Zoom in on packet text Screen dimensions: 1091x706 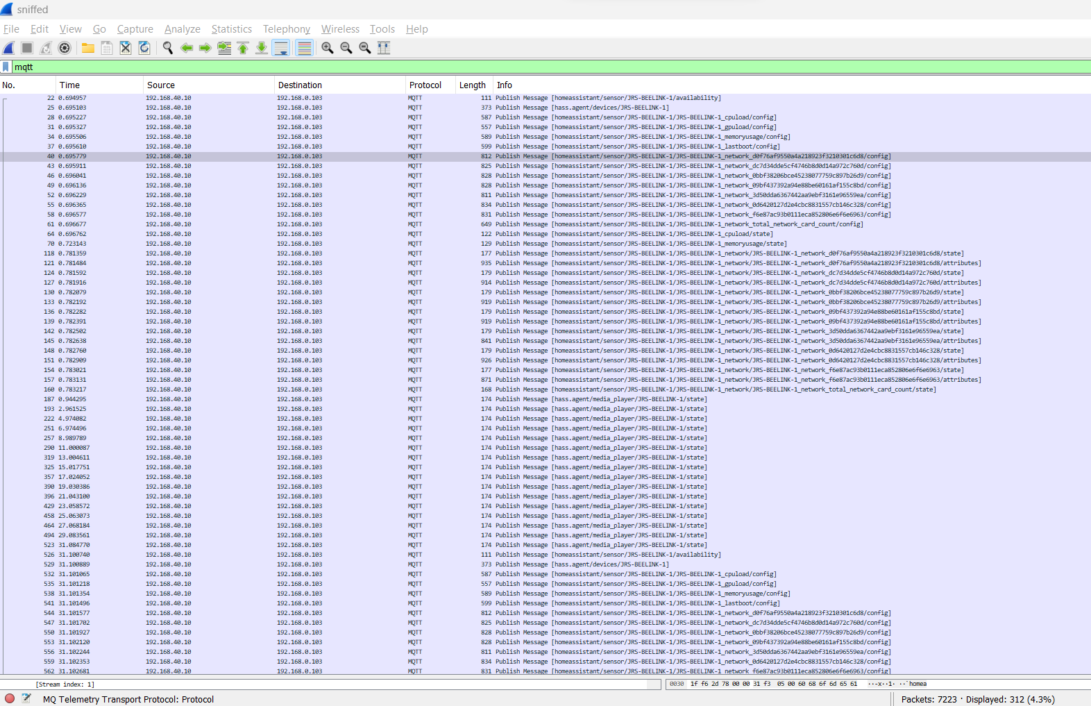tap(328, 48)
